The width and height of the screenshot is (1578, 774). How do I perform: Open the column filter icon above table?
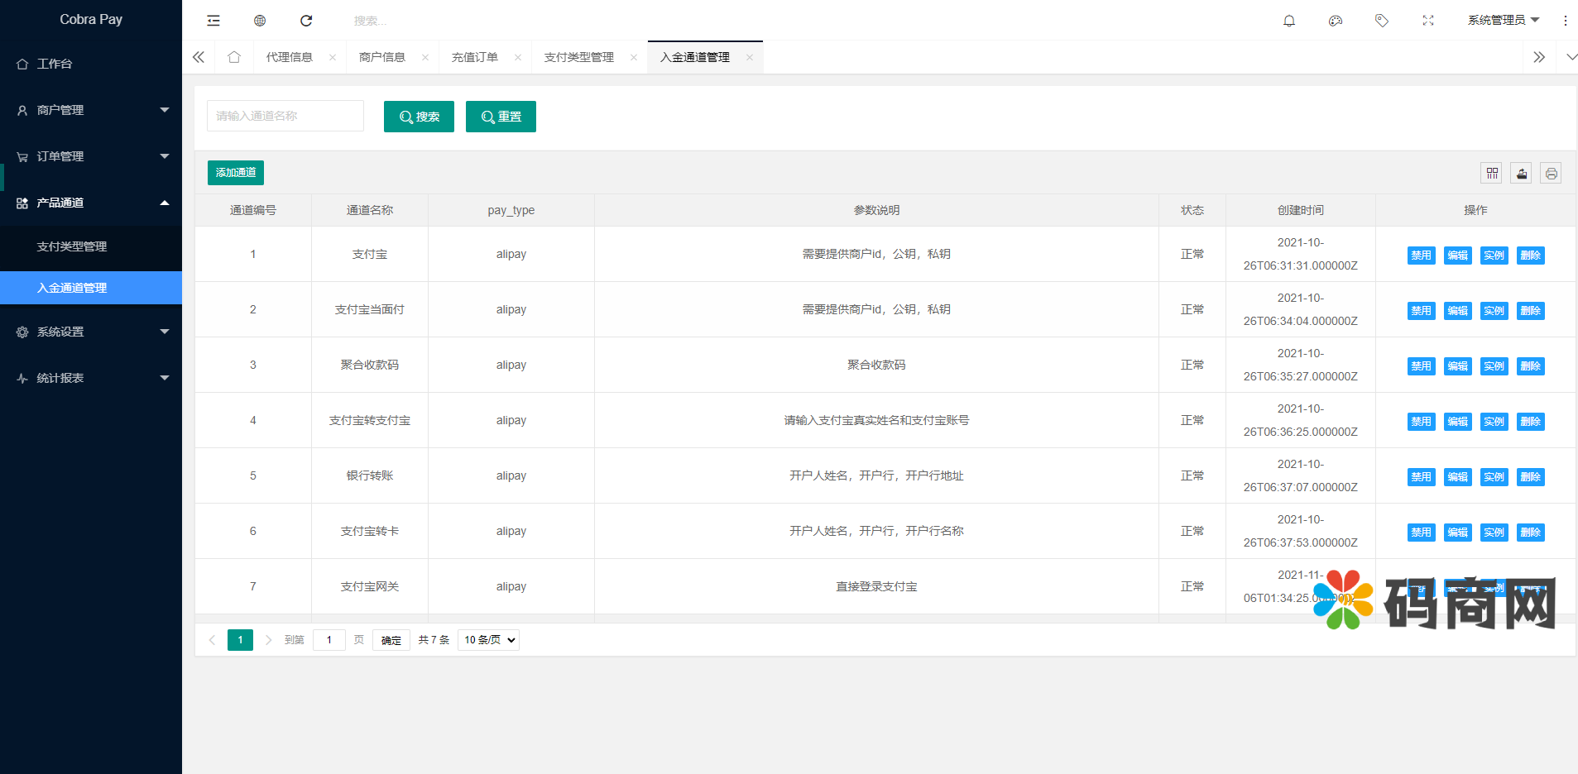tap(1492, 173)
